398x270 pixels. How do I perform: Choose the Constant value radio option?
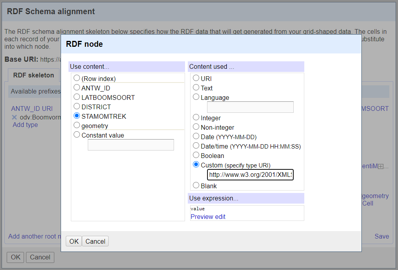coord(77,135)
